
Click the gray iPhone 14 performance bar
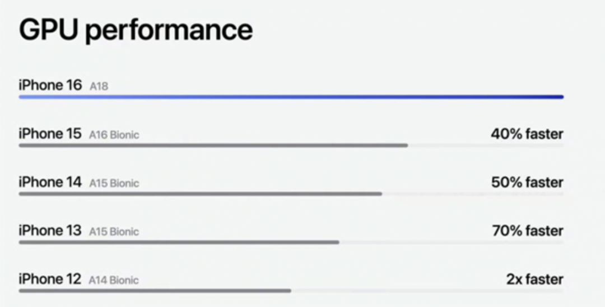pyautogui.click(x=200, y=194)
